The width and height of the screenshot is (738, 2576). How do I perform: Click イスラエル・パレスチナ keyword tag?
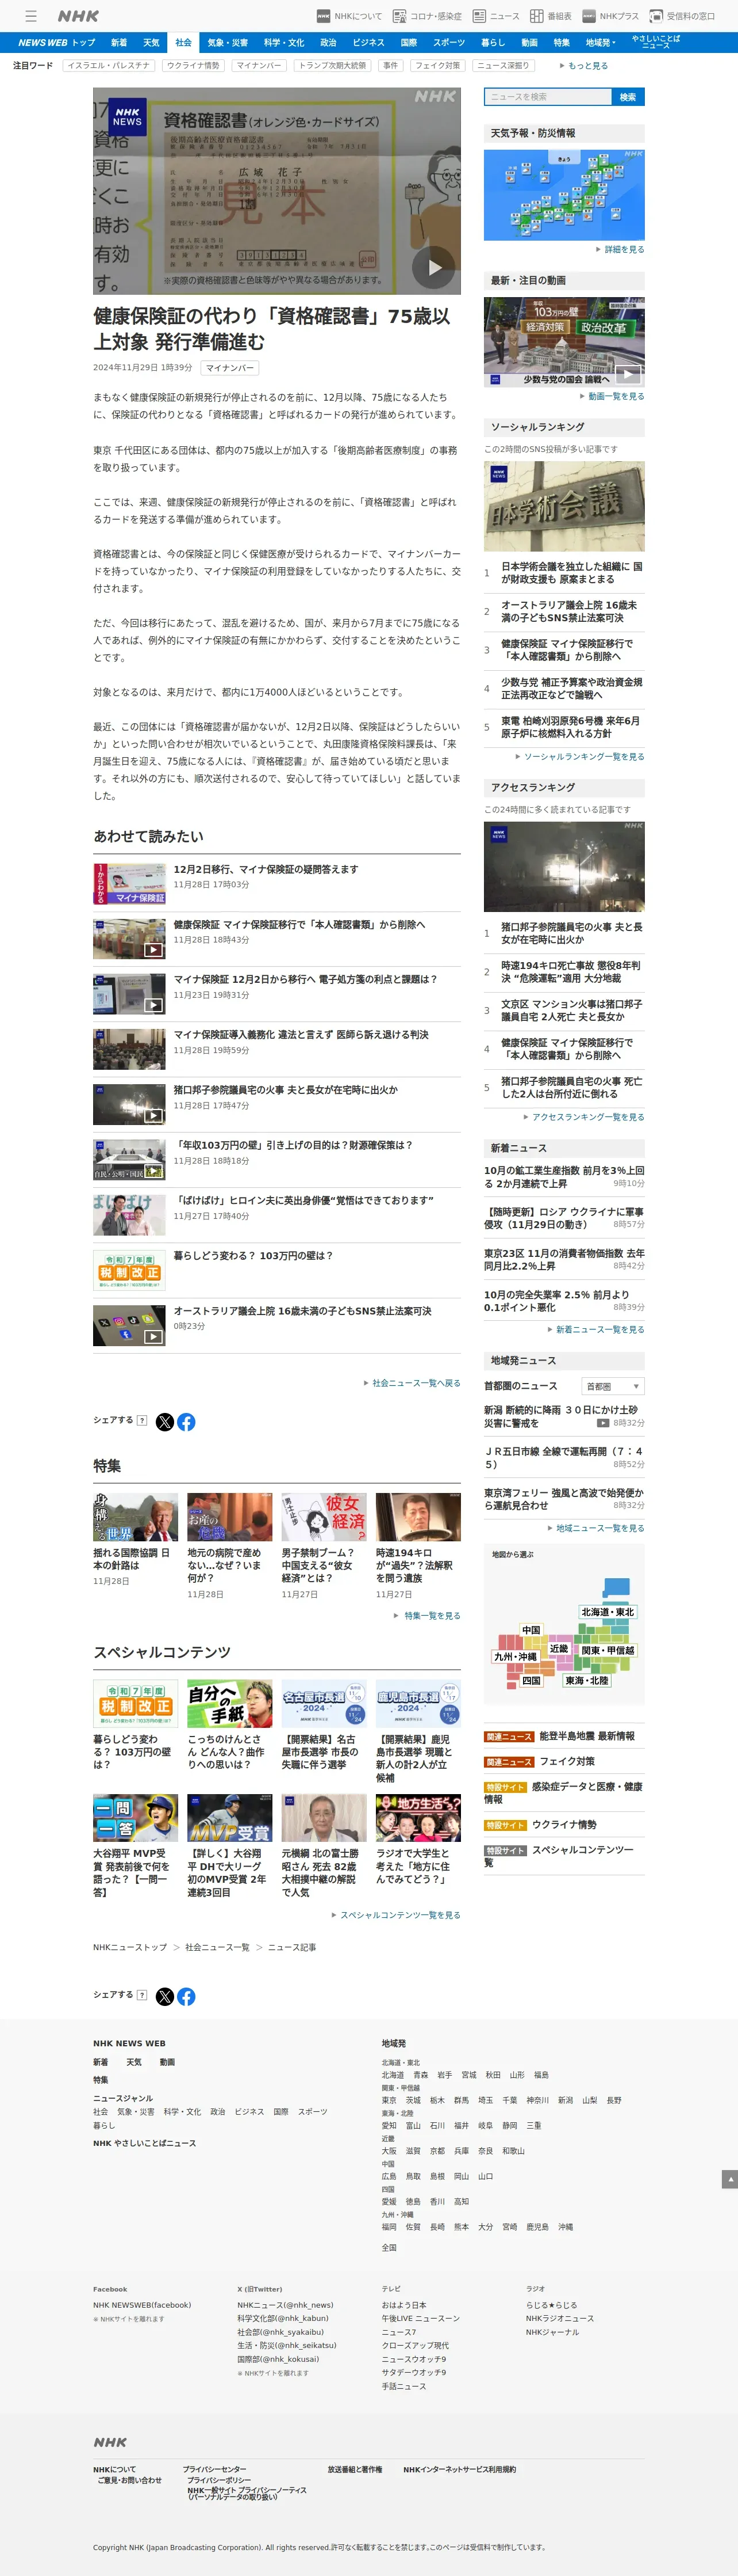(x=109, y=66)
